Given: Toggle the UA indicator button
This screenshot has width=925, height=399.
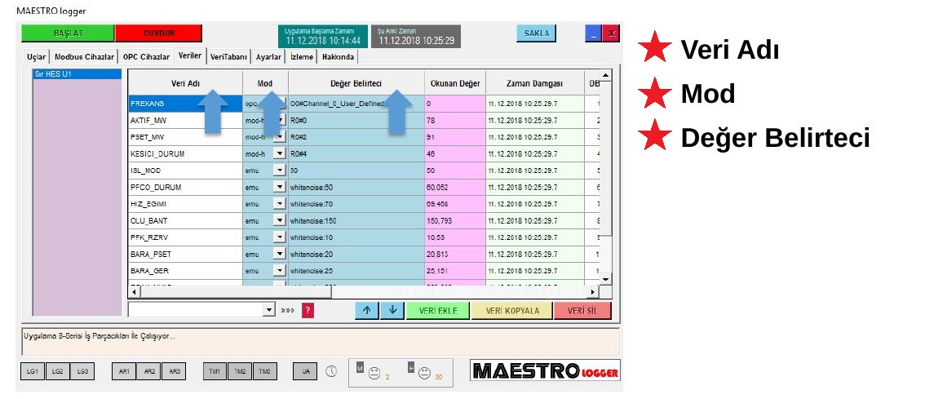Looking at the screenshot, I should pyautogui.click(x=306, y=371).
